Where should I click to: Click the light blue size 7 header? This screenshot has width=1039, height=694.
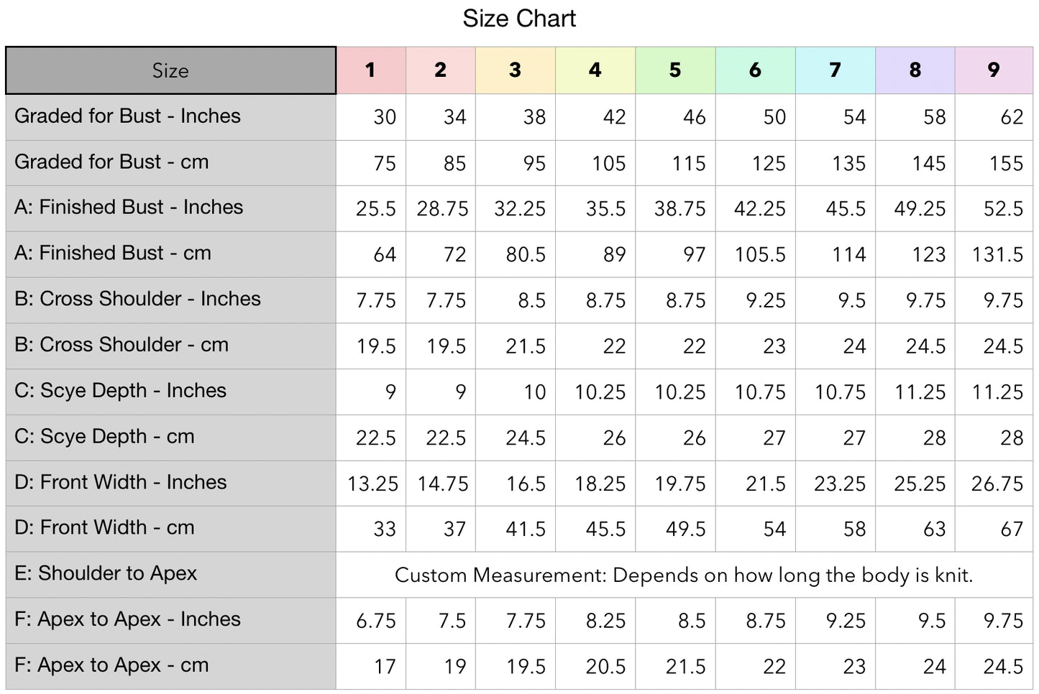coord(835,70)
